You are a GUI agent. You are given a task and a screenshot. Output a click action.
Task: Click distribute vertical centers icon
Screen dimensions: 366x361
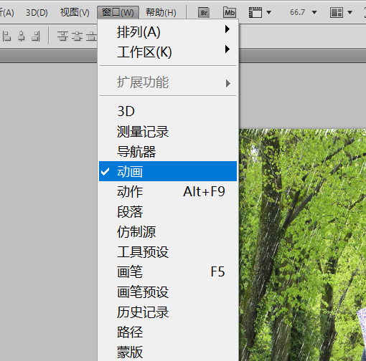coord(77,37)
